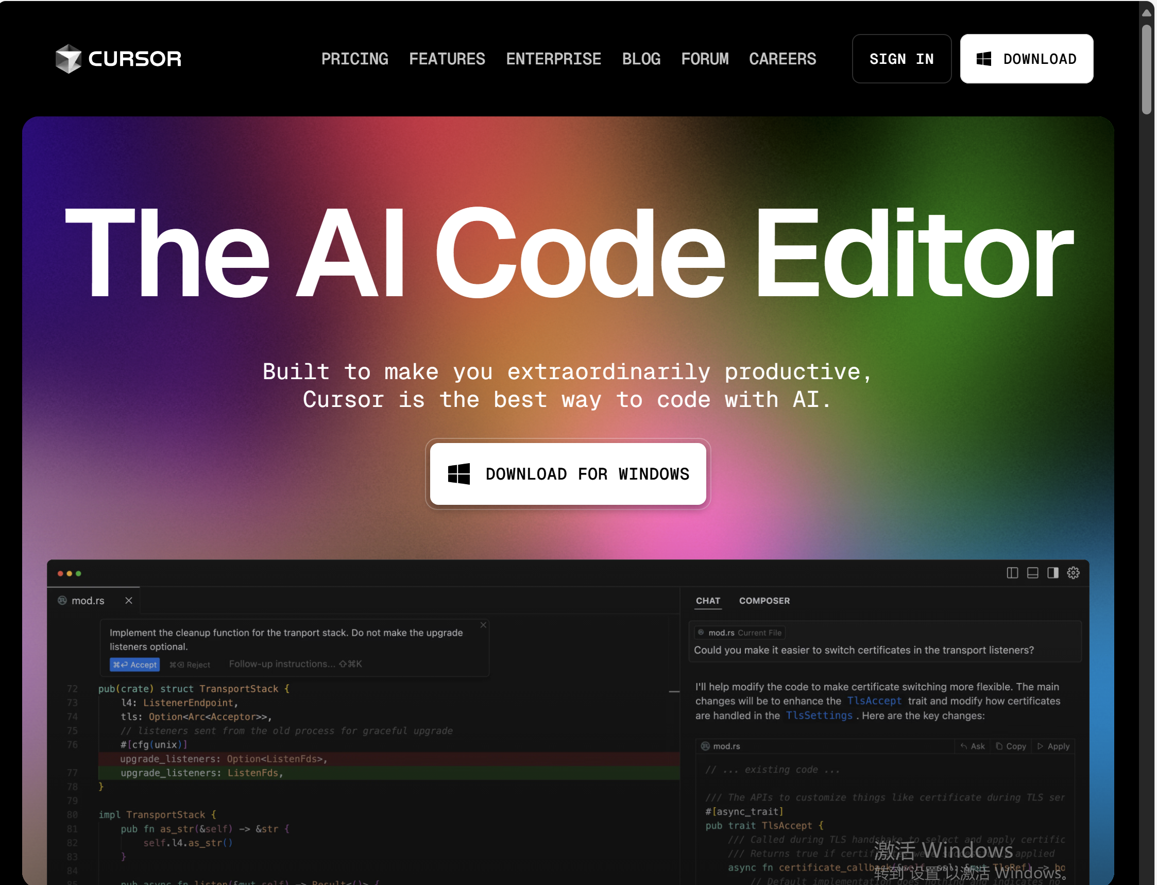Go to the Features page
This screenshot has width=1157, height=885.
[x=447, y=59]
